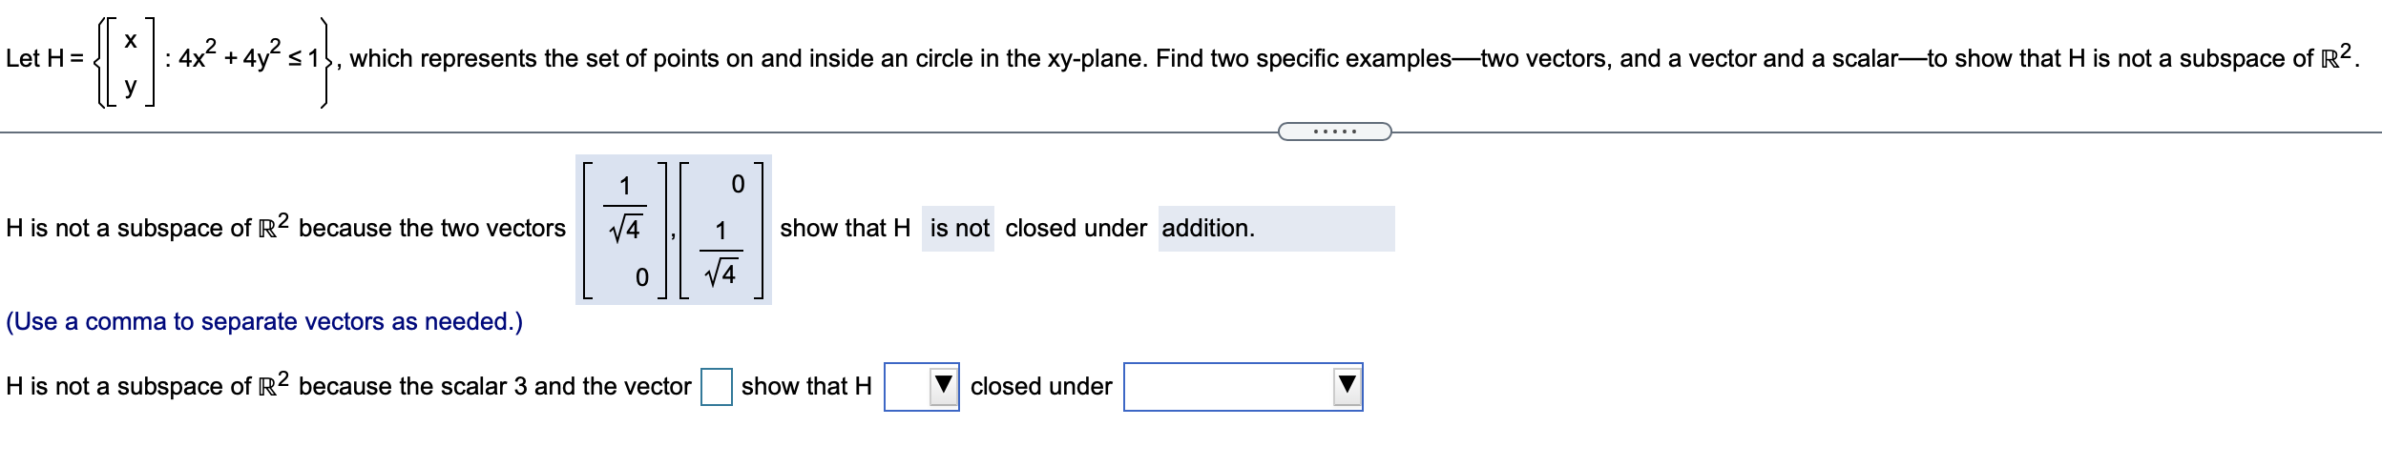Click the 'Let H =' text at problem start
Viewport: 2382px width, 467px height.
45,58
